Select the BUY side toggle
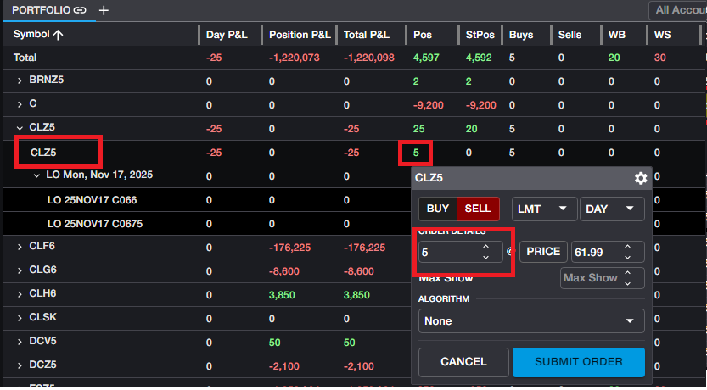 [438, 209]
